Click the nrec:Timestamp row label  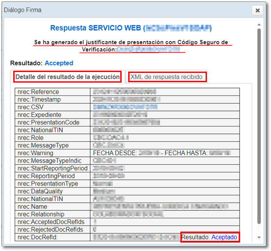tap(38, 99)
